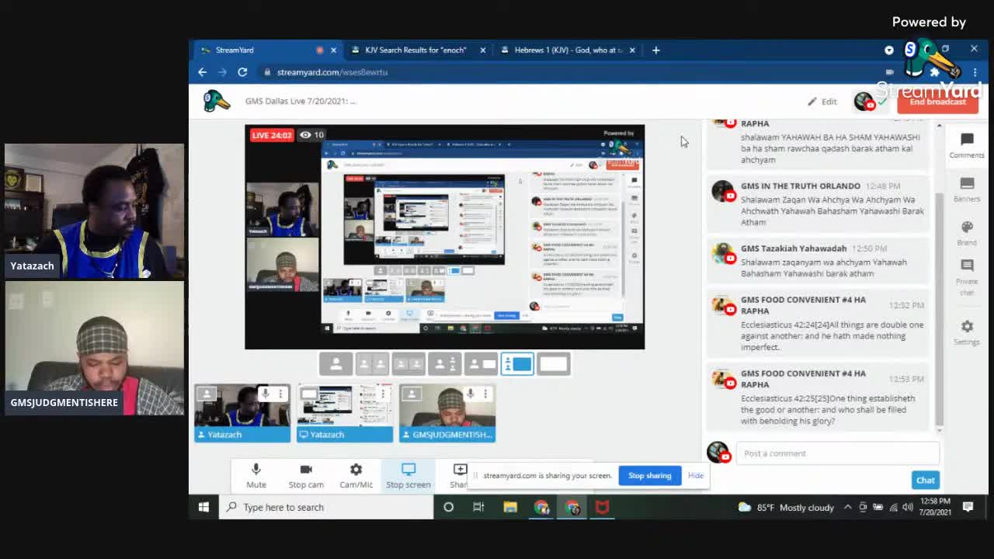Click GMS IN THE TRUTH ORLANDO comment

pos(819,203)
